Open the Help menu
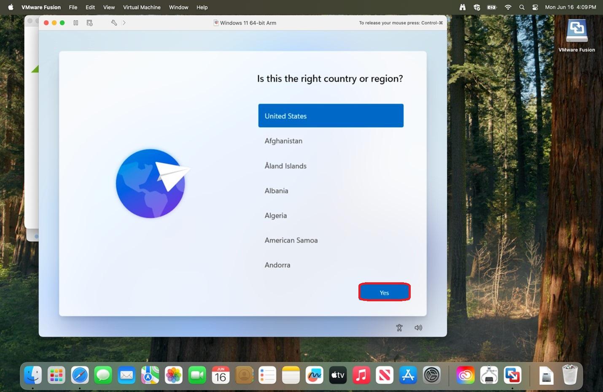The image size is (603, 392). [x=202, y=7]
